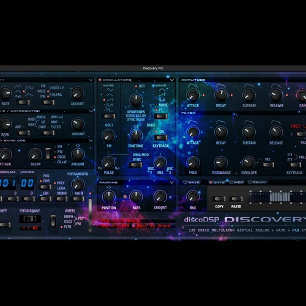Click the OSC1 wave selector button
This screenshot has width=306, height=306.
[109, 116]
